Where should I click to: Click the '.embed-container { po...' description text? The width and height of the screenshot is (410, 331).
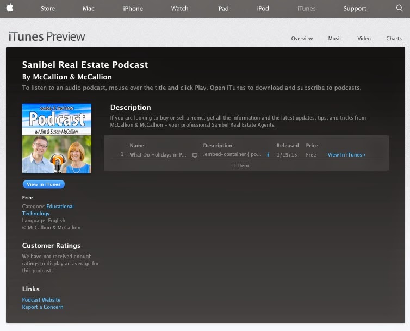[x=232, y=154]
